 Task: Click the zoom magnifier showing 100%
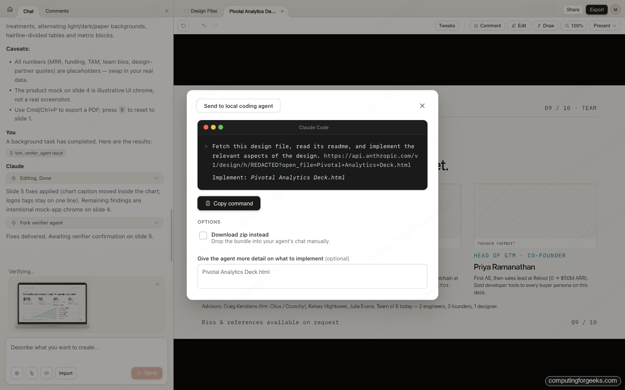click(x=574, y=26)
